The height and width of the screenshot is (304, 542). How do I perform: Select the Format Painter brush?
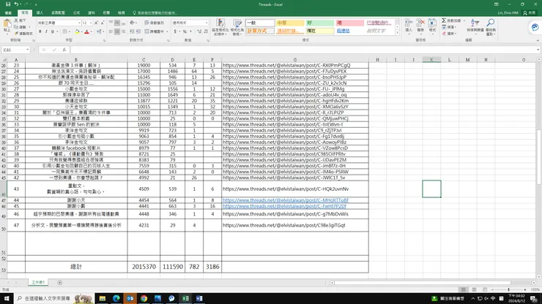click(16, 34)
